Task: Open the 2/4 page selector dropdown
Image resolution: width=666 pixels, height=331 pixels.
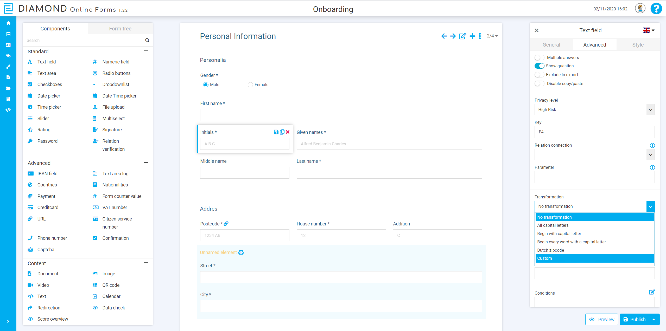Action: pos(492,36)
